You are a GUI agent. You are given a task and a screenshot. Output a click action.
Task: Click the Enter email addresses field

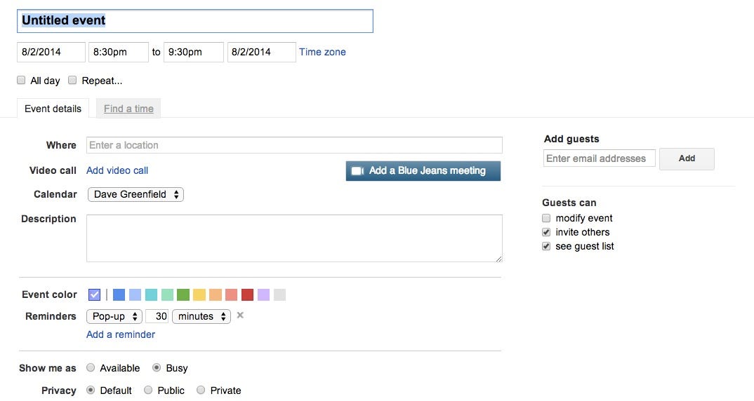point(599,158)
